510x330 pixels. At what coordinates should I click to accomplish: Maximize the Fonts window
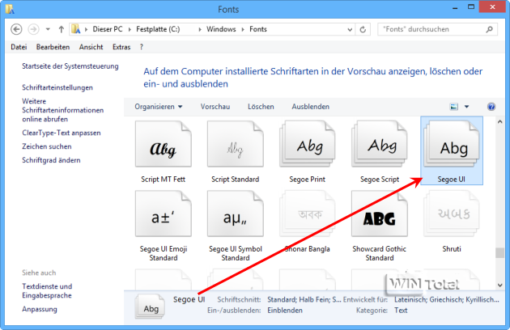471,7
